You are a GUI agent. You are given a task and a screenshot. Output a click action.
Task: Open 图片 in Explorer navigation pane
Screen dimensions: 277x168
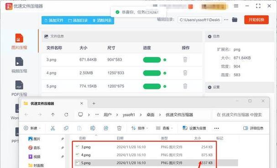(x=34, y=139)
